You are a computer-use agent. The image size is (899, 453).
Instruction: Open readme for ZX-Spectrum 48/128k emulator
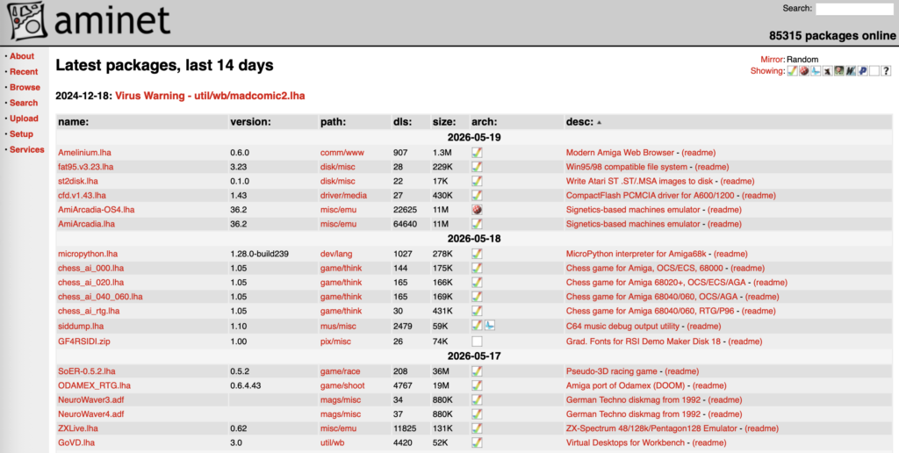tap(761, 428)
